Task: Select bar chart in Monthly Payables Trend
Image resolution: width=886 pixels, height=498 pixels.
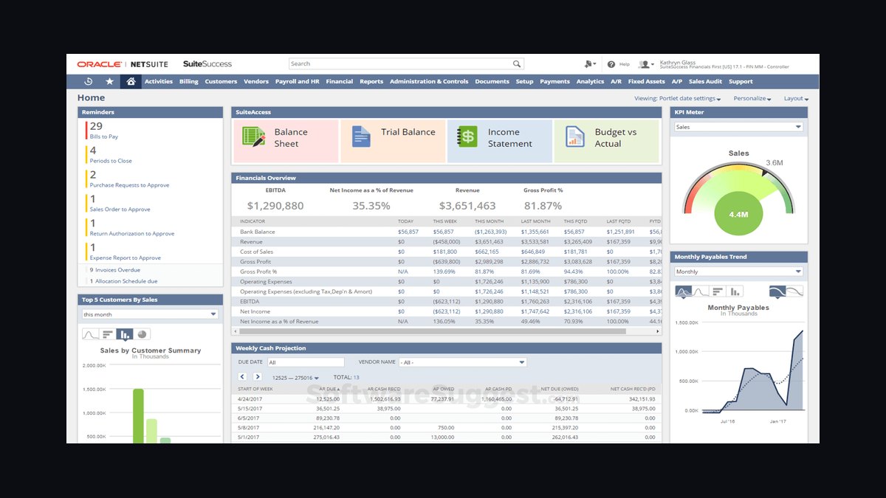Action: [718, 291]
